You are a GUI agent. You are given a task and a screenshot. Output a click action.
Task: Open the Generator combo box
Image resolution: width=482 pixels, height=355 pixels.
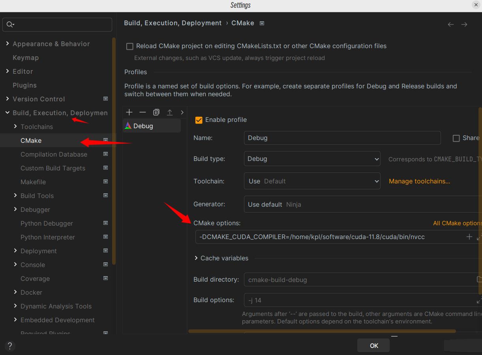(363, 204)
